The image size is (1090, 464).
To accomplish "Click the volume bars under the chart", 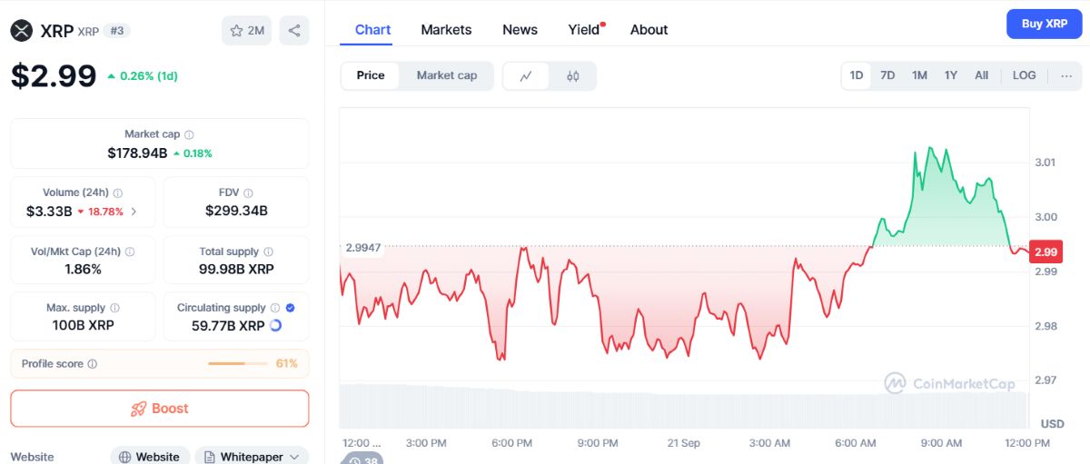I will [684, 406].
